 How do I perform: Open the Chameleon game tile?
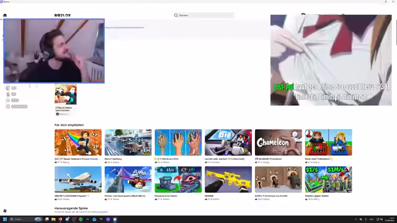pyautogui.click(x=279, y=142)
